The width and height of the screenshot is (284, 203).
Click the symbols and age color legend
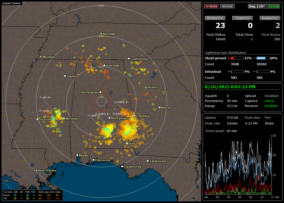tap(32, 195)
